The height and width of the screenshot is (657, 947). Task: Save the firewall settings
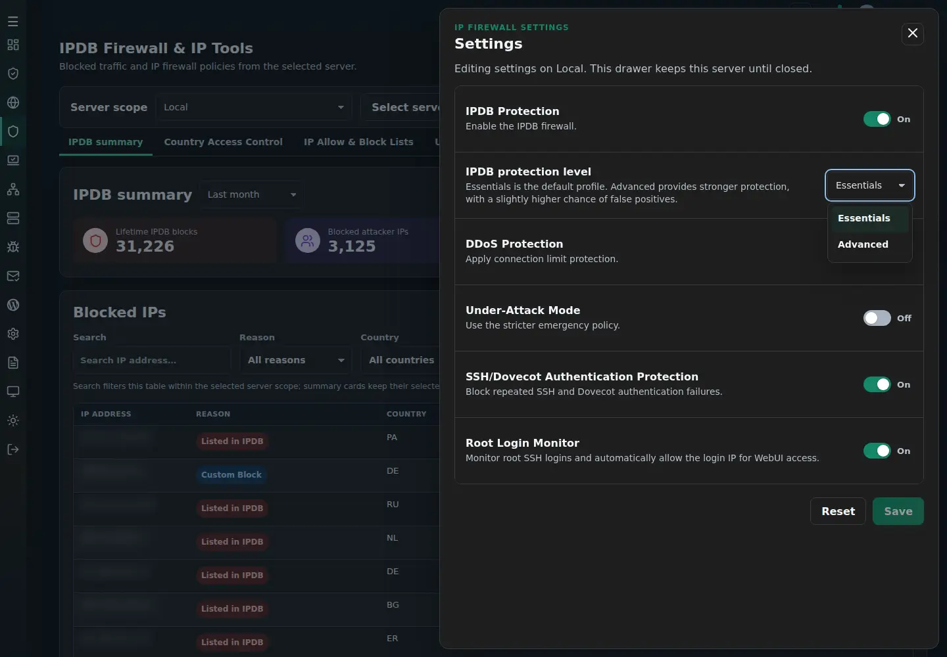coord(898,511)
